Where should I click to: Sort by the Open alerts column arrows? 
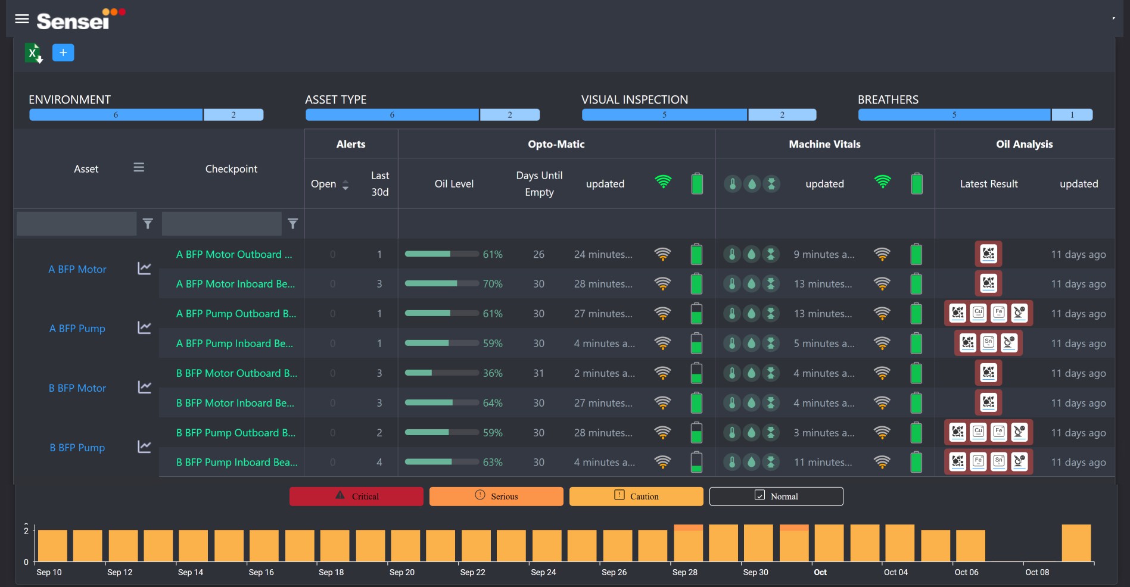click(345, 185)
